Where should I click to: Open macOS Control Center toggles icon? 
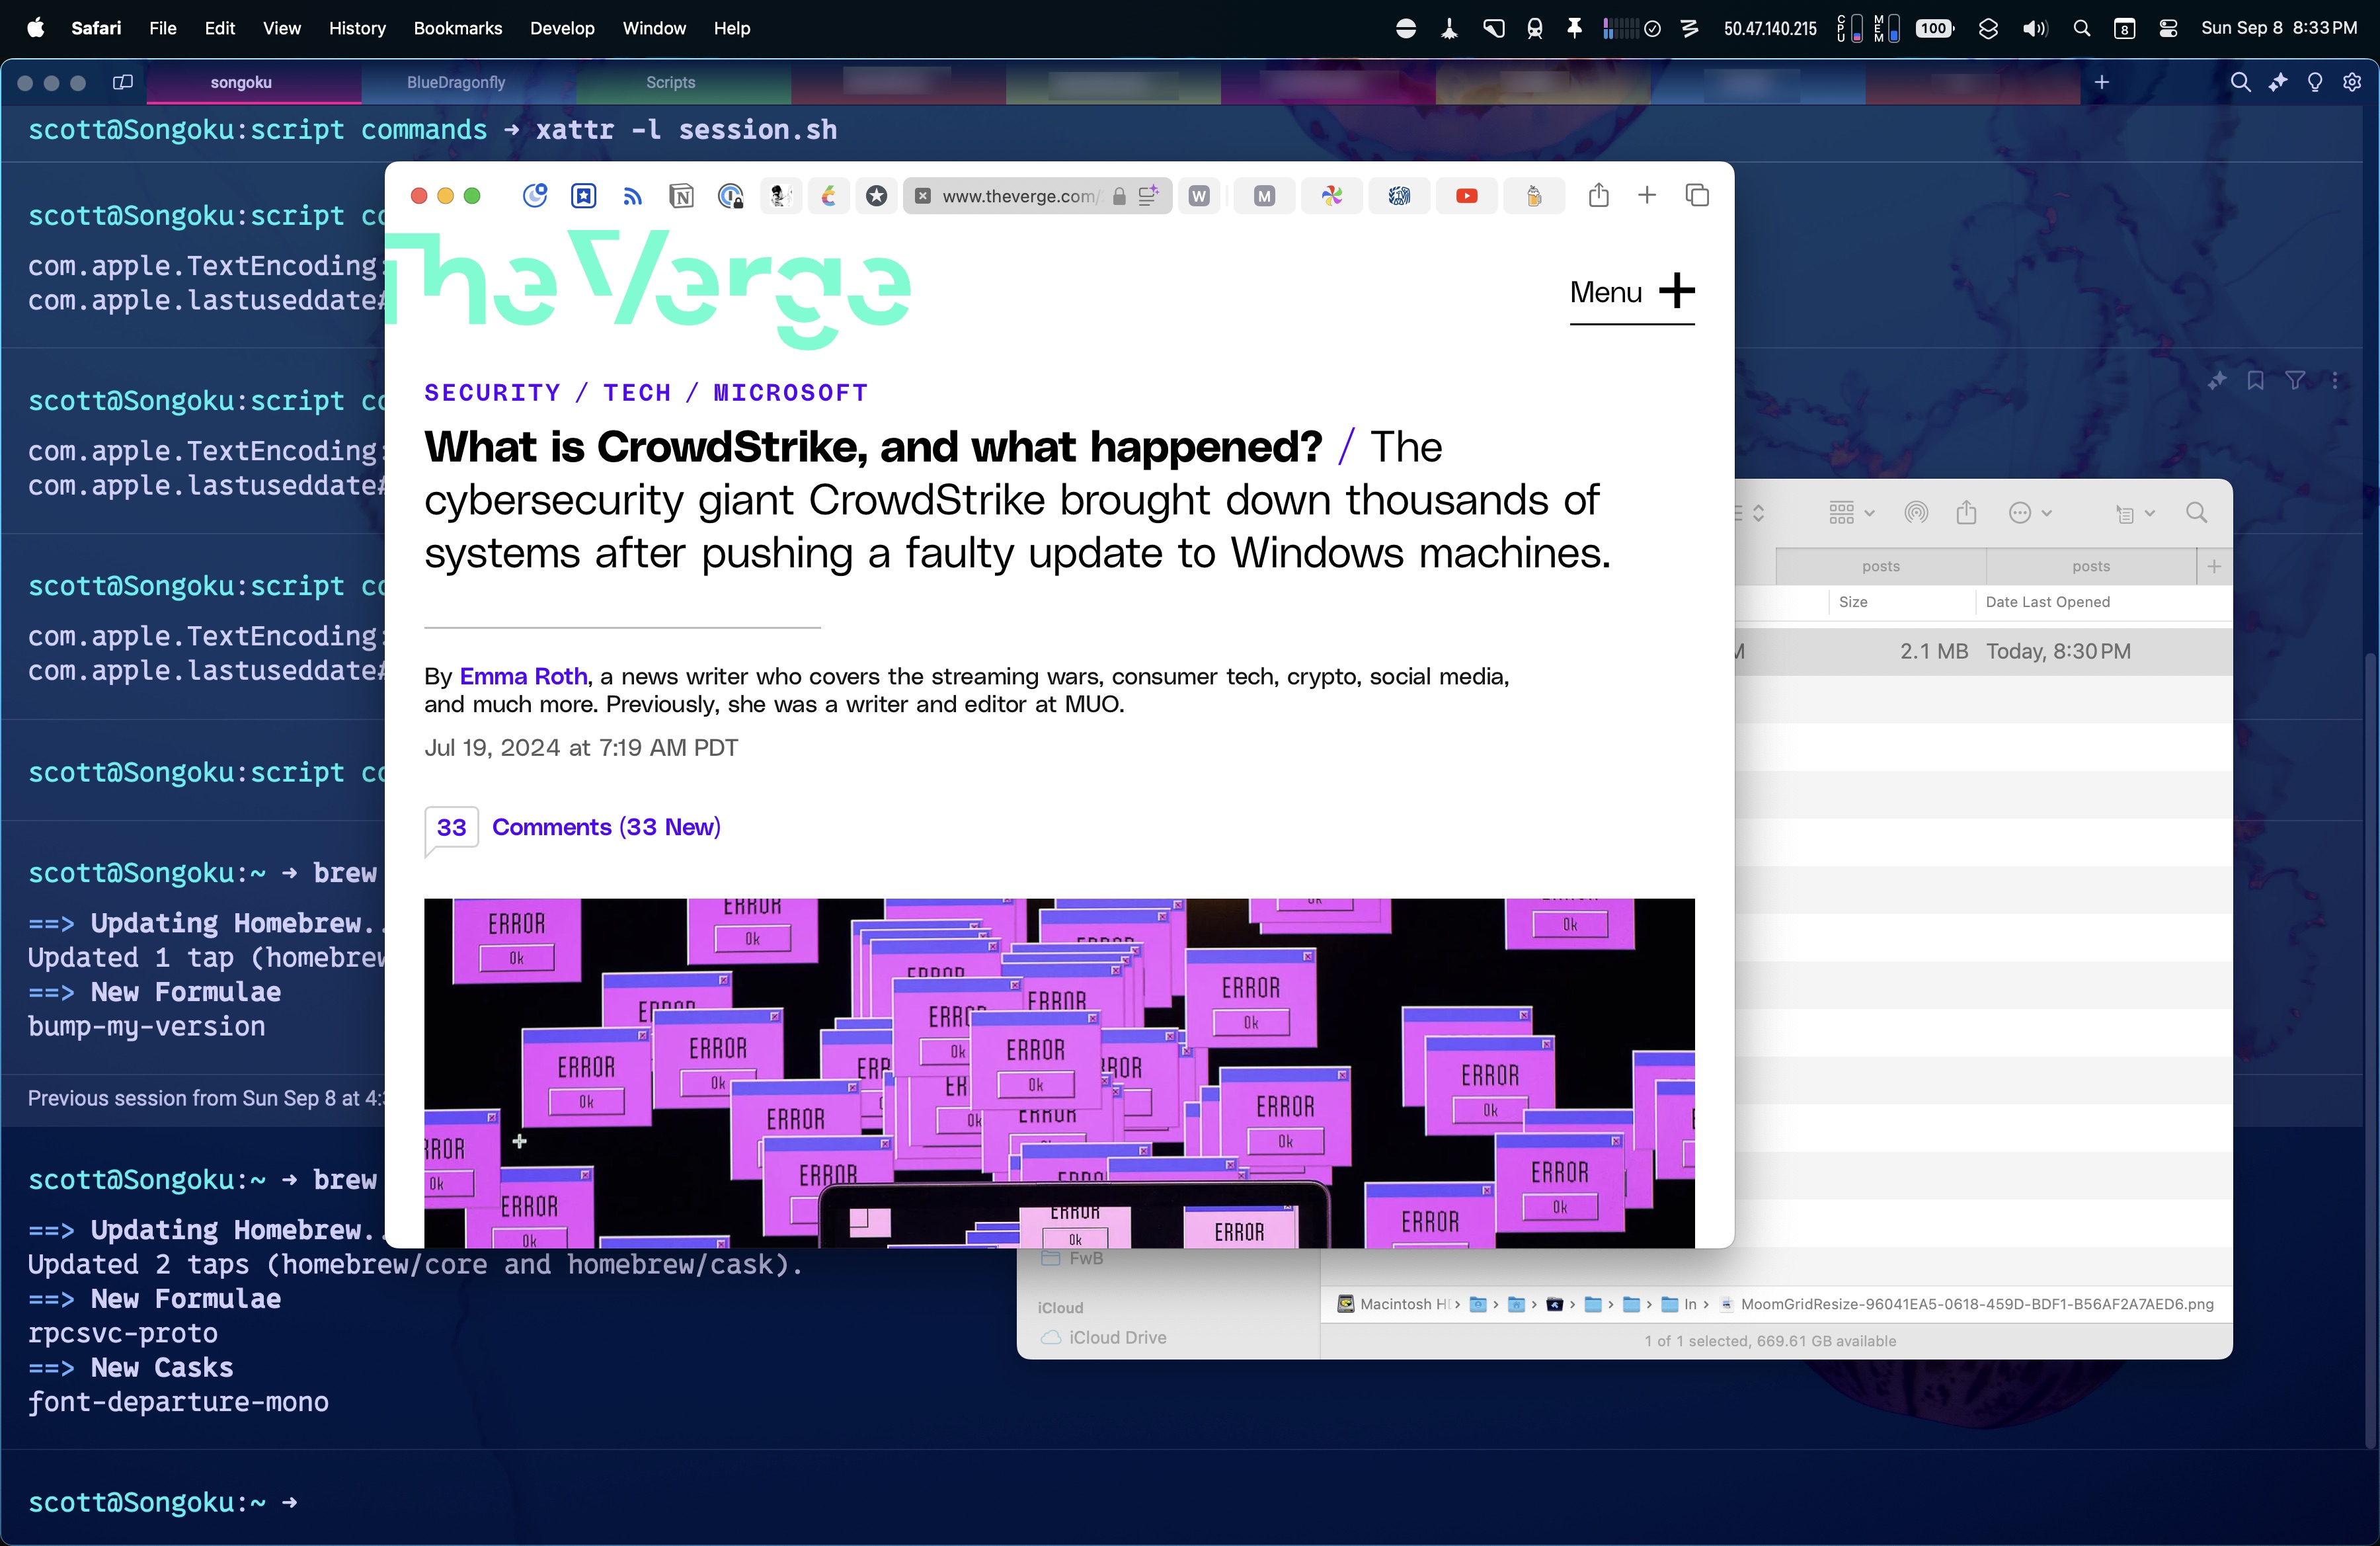point(2168,28)
